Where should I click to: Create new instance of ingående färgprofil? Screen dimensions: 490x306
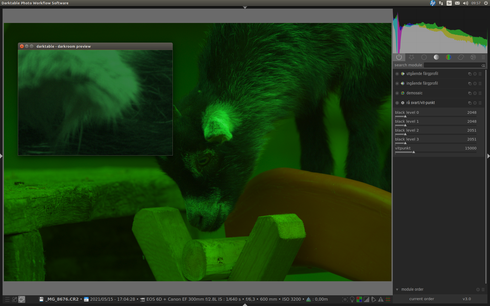click(470, 84)
